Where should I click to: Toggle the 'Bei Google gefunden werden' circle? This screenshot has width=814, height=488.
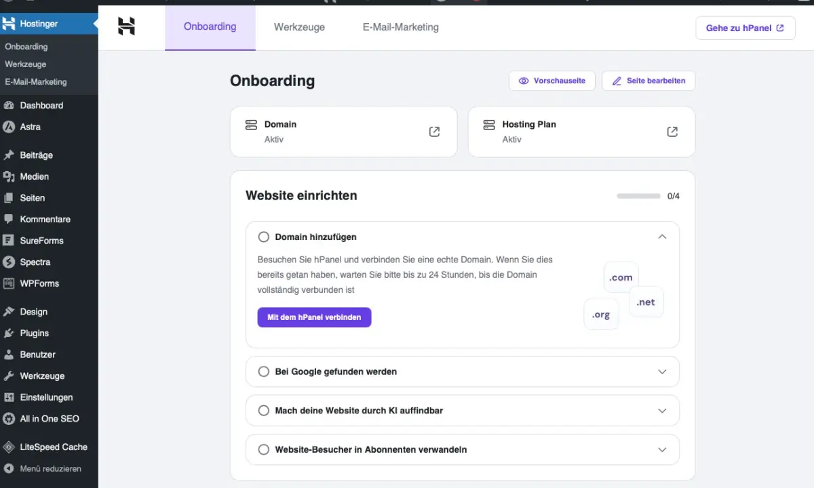pos(264,371)
